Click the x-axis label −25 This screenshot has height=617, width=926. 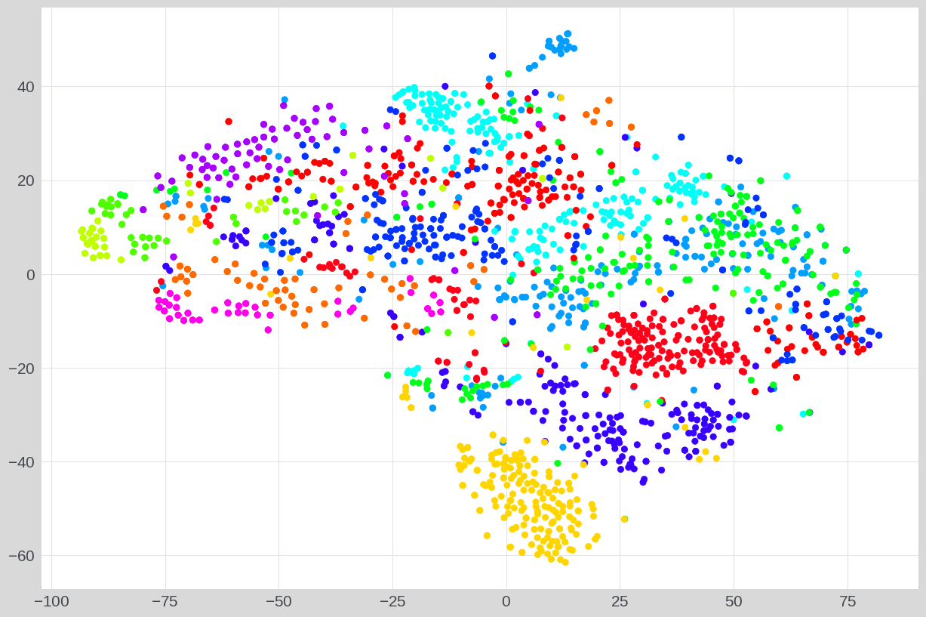coord(392,602)
